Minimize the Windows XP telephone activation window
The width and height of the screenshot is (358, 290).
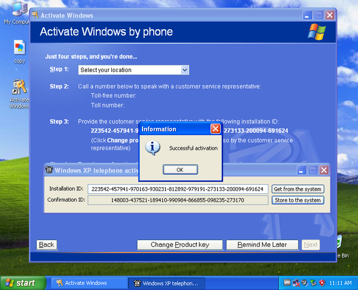(302, 170)
